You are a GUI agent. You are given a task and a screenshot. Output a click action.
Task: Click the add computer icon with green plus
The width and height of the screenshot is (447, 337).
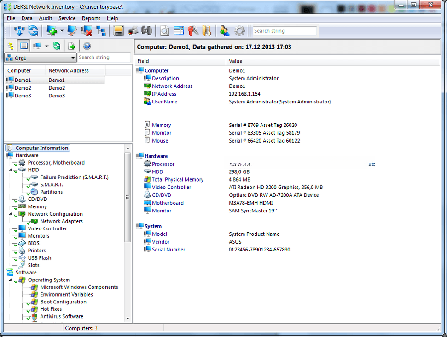tap(52, 31)
